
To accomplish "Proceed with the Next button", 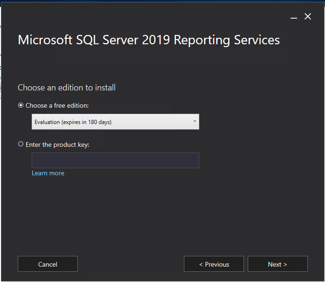I will (x=278, y=264).
